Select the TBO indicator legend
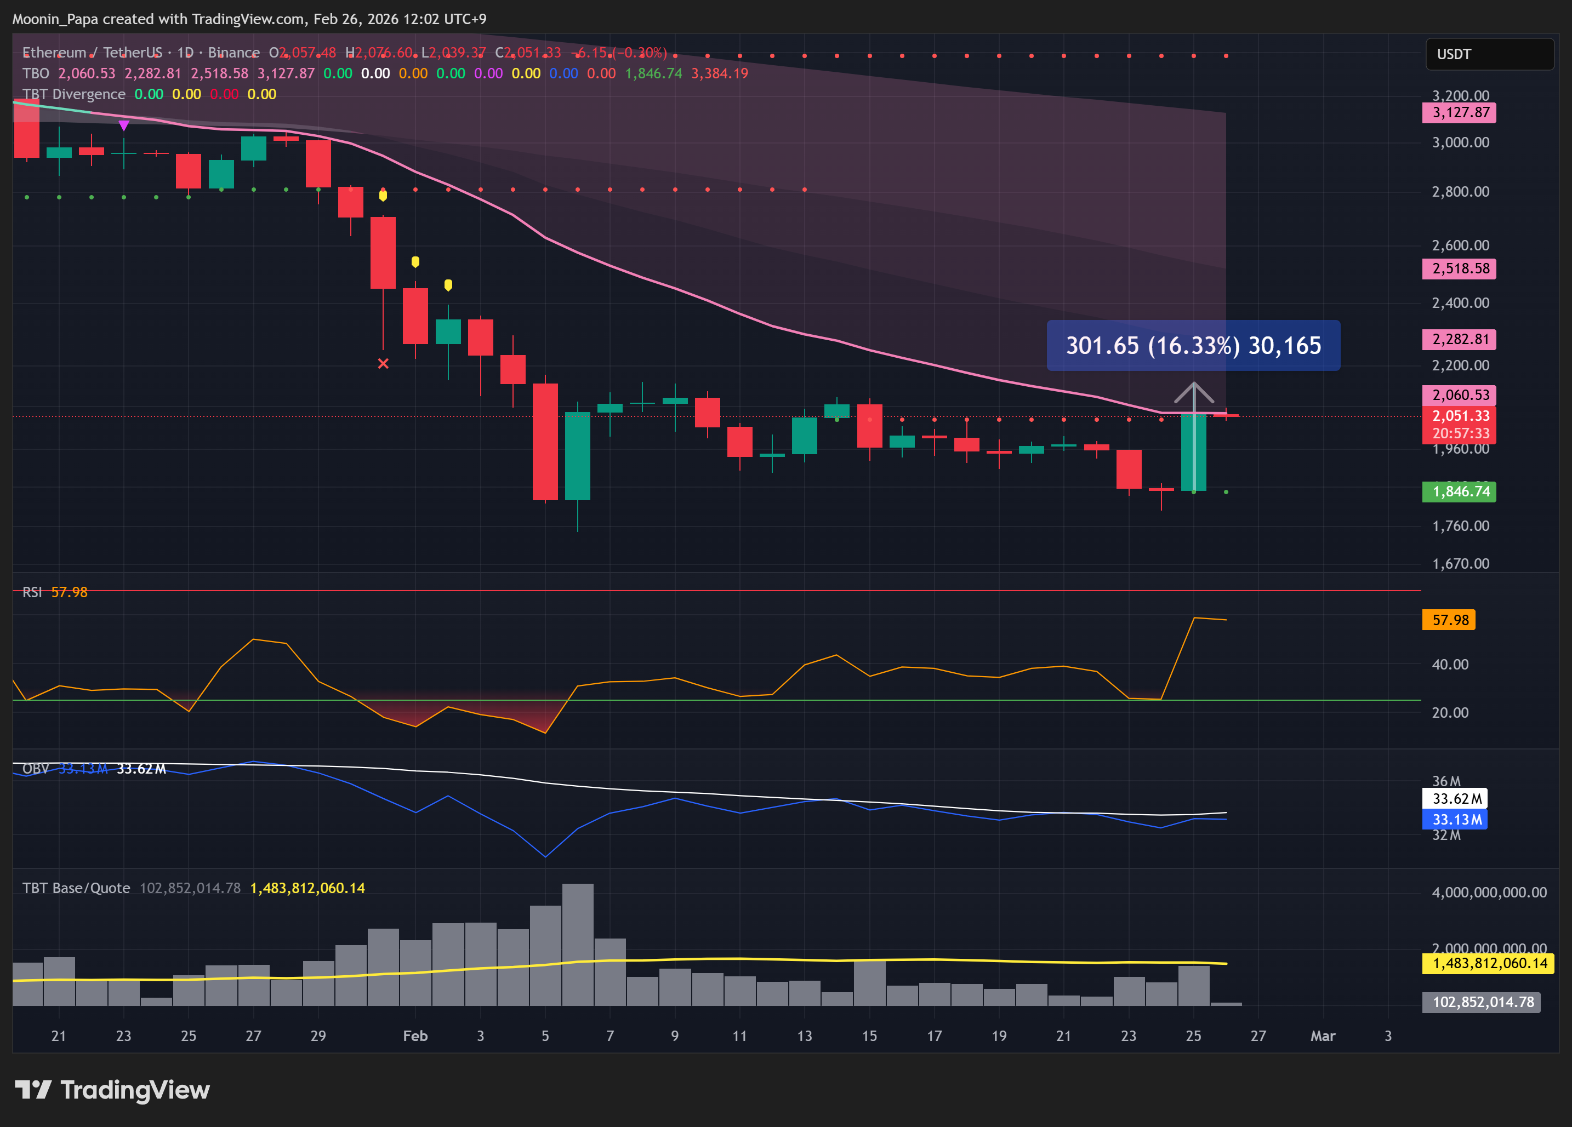 pyautogui.click(x=35, y=73)
